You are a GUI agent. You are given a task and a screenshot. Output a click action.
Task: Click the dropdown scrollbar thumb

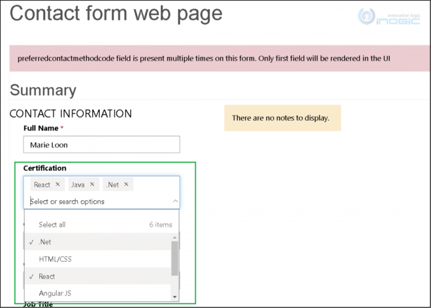pyautogui.click(x=175, y=258)
